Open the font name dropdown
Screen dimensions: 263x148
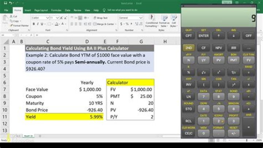tap(47, 18)
